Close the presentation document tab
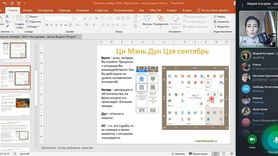This screenshot has width=278, height=156. [x=80, y=37]
